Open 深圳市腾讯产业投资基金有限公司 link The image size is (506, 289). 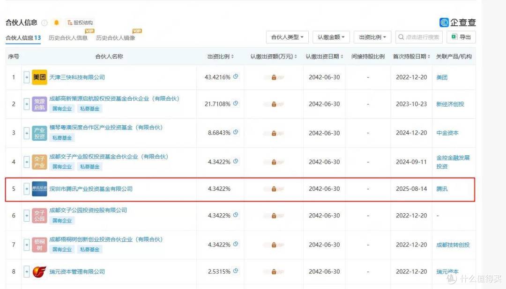click(91, 189)
